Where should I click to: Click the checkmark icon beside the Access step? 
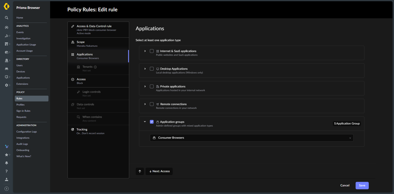[73, 79]
